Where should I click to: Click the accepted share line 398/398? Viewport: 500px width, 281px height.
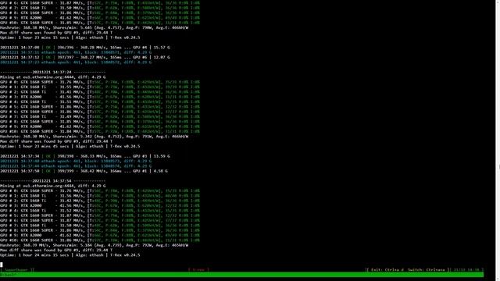85,156
